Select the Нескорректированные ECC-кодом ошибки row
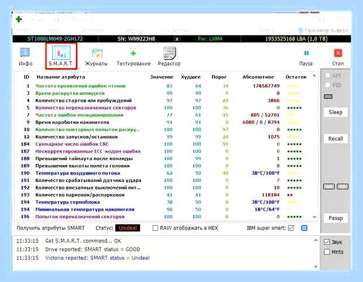 point(164,152)
